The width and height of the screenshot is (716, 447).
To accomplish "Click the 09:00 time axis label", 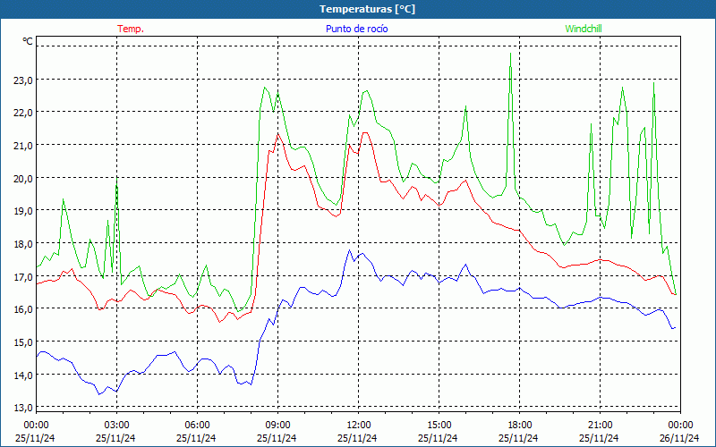I will pyautogui.click(x=278, y=426).
